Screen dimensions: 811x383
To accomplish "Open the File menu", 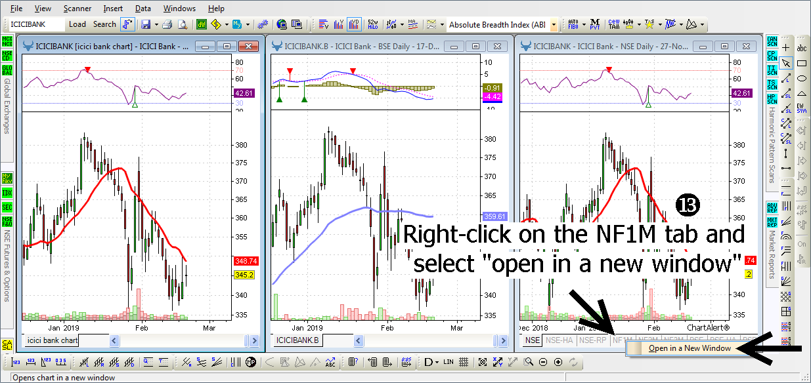I will click(16, 9).
